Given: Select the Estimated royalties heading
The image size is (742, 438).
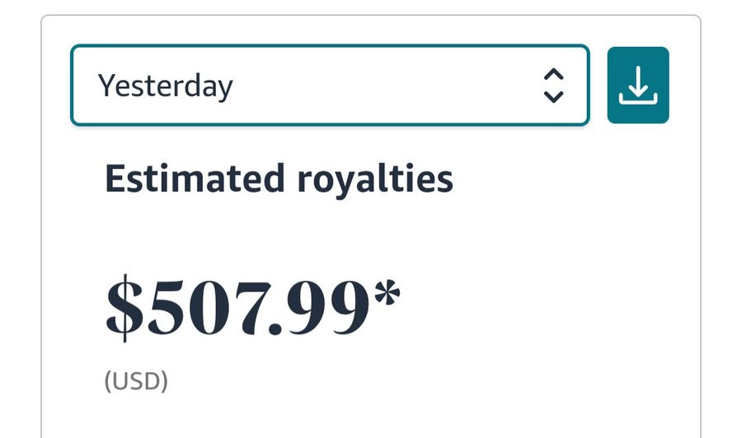Looking at the screenshot, I should (x=279, y=179).
